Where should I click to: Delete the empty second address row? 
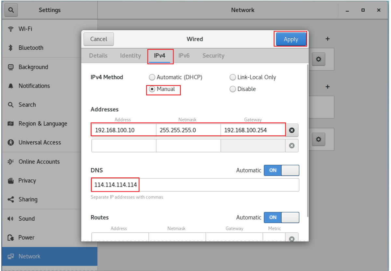[x=292, y=146]
